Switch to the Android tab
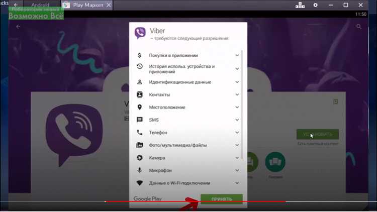 pos(40,5)
